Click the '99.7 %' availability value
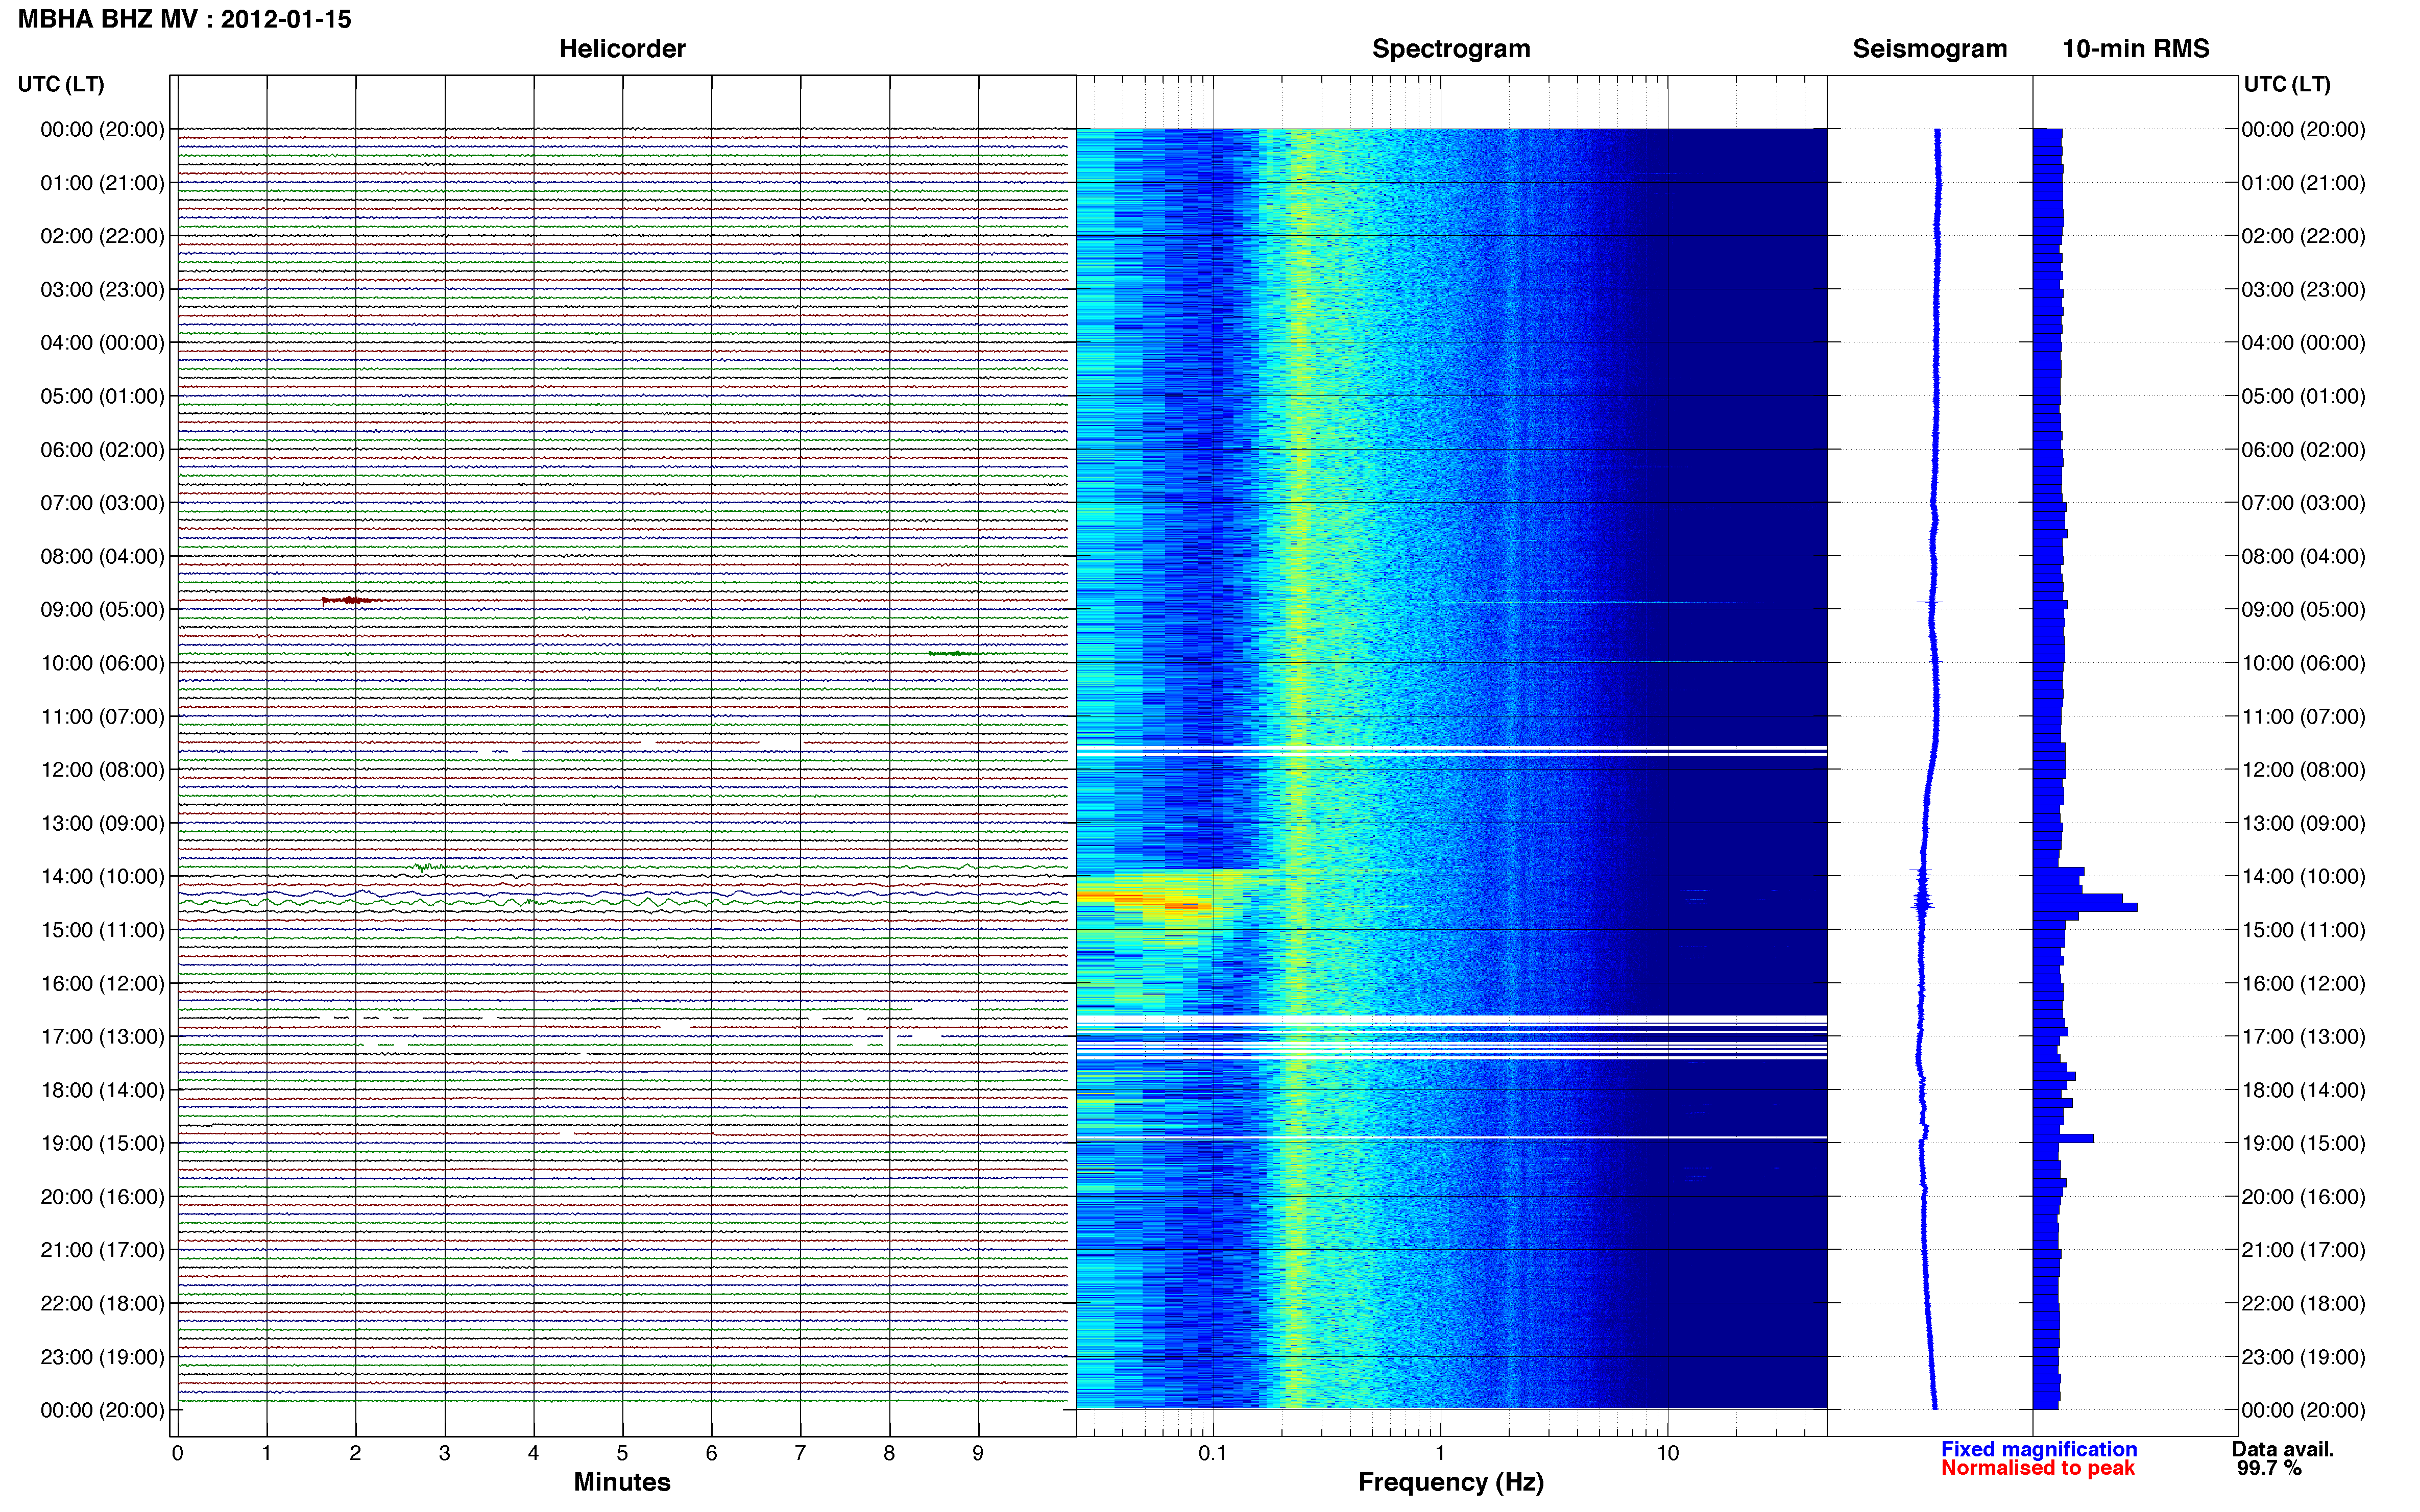Viewport: 2420px width, 1512px height. (x=2269, y=1468)
